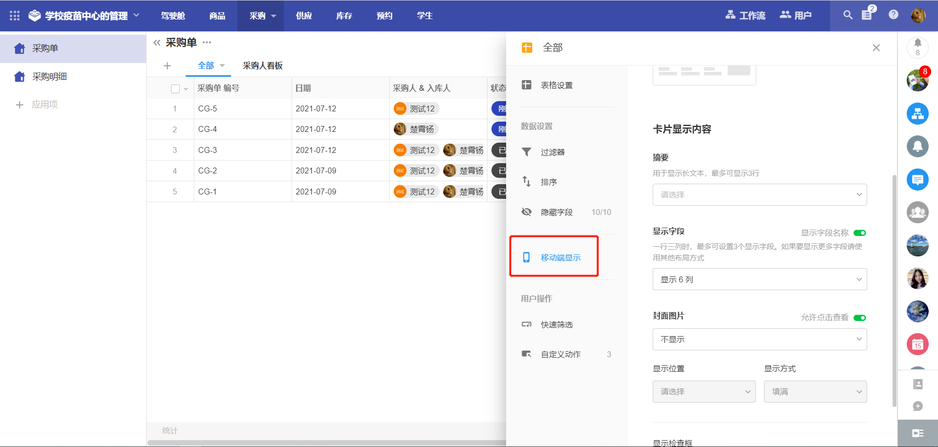This screenshot has height=447, width=938.
Task: Select 采购明细 in the left sidebar
Action: (x=49, y=77)
